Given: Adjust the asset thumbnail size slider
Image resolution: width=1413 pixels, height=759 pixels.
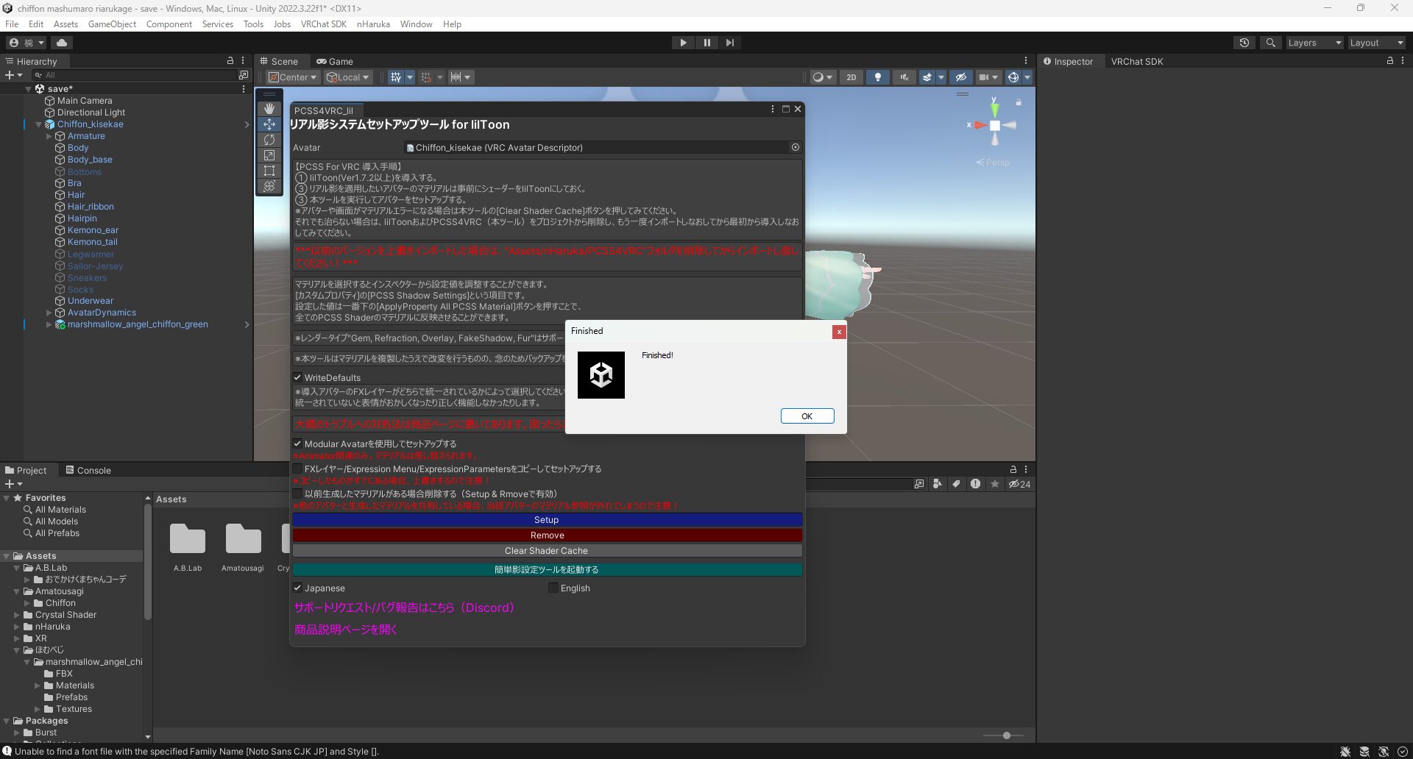Looking at the screenshot, I should 1005,735.
